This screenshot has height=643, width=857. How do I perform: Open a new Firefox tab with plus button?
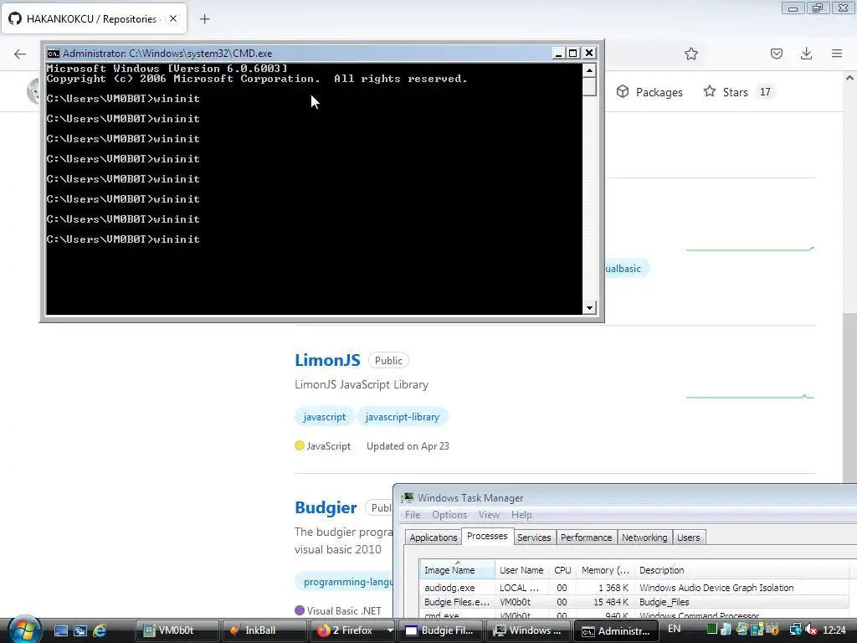click(205, 19)
